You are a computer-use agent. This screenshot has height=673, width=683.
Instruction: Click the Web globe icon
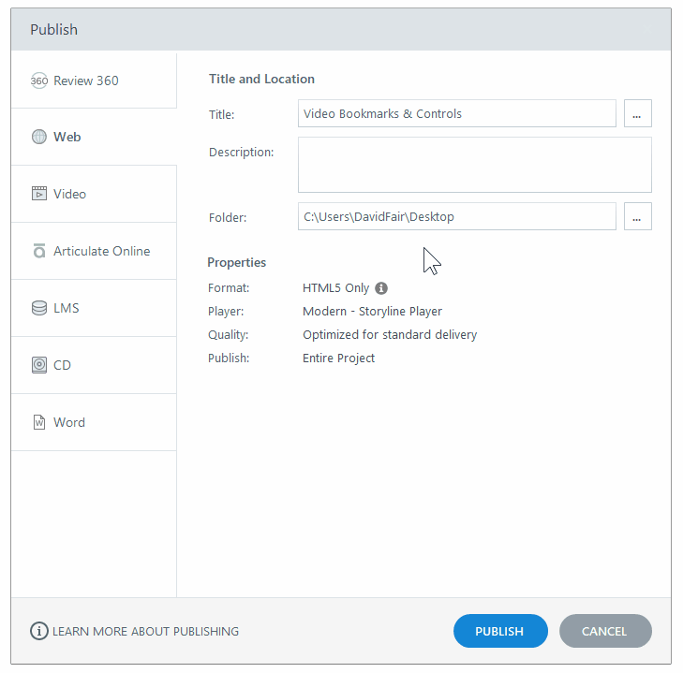[38, 137]
